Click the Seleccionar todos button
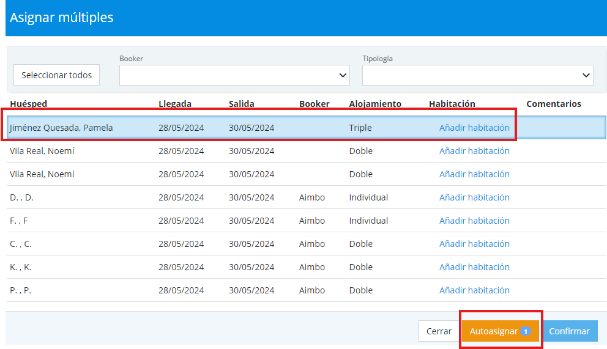Screen dimensions: 607x349 click(x=56, y=75)
